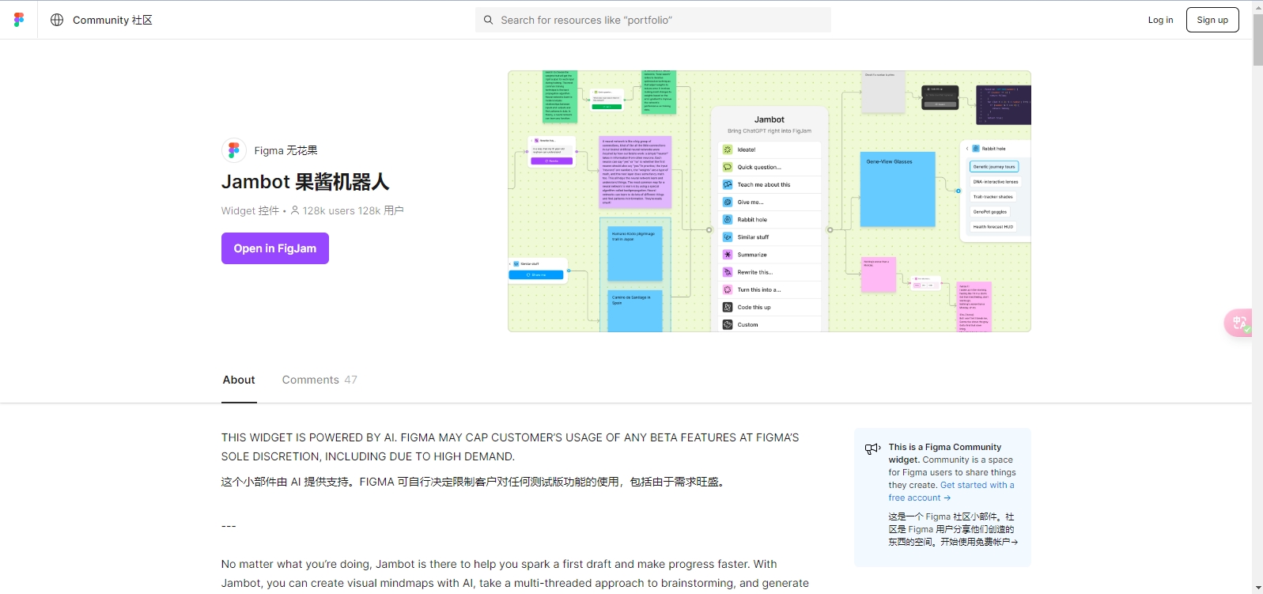Click the Jambot 果酱机器人 title text
1263x594 pixels.
pos(305,182)
